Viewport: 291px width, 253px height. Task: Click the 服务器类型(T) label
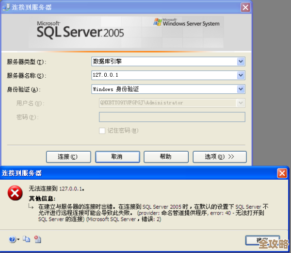click(x=27, y=62)
